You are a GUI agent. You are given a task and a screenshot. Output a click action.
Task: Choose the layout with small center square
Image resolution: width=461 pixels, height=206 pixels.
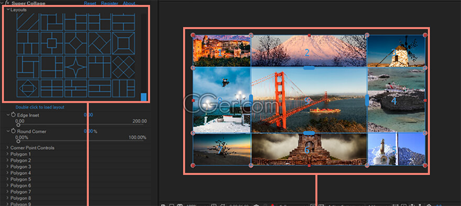(x=52, y=43)
